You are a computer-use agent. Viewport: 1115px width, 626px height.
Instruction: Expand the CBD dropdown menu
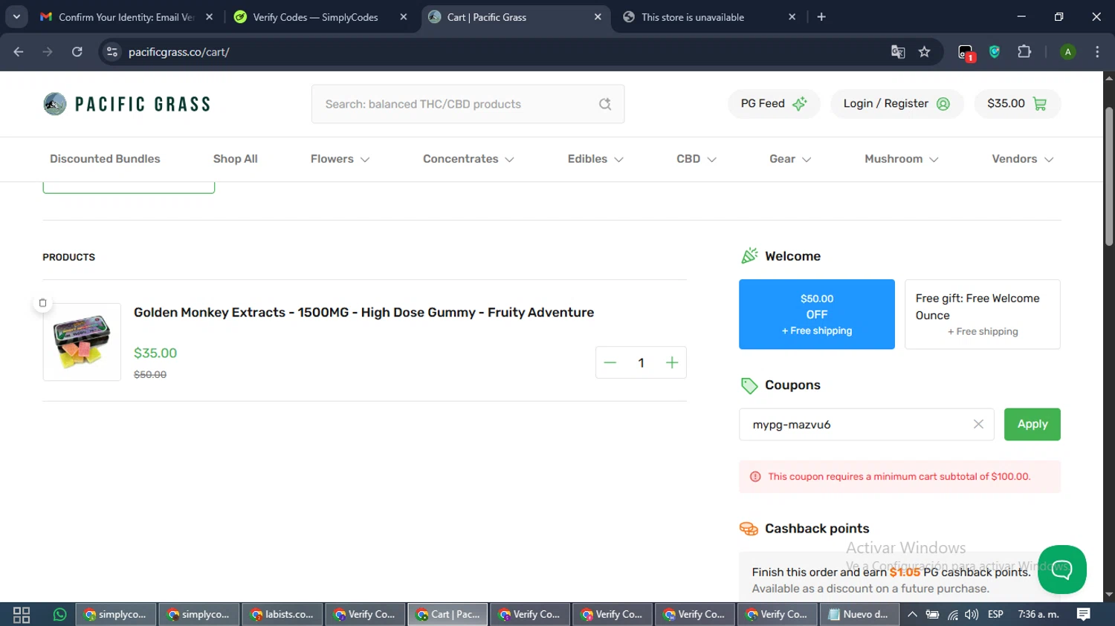tap(697, 159)
